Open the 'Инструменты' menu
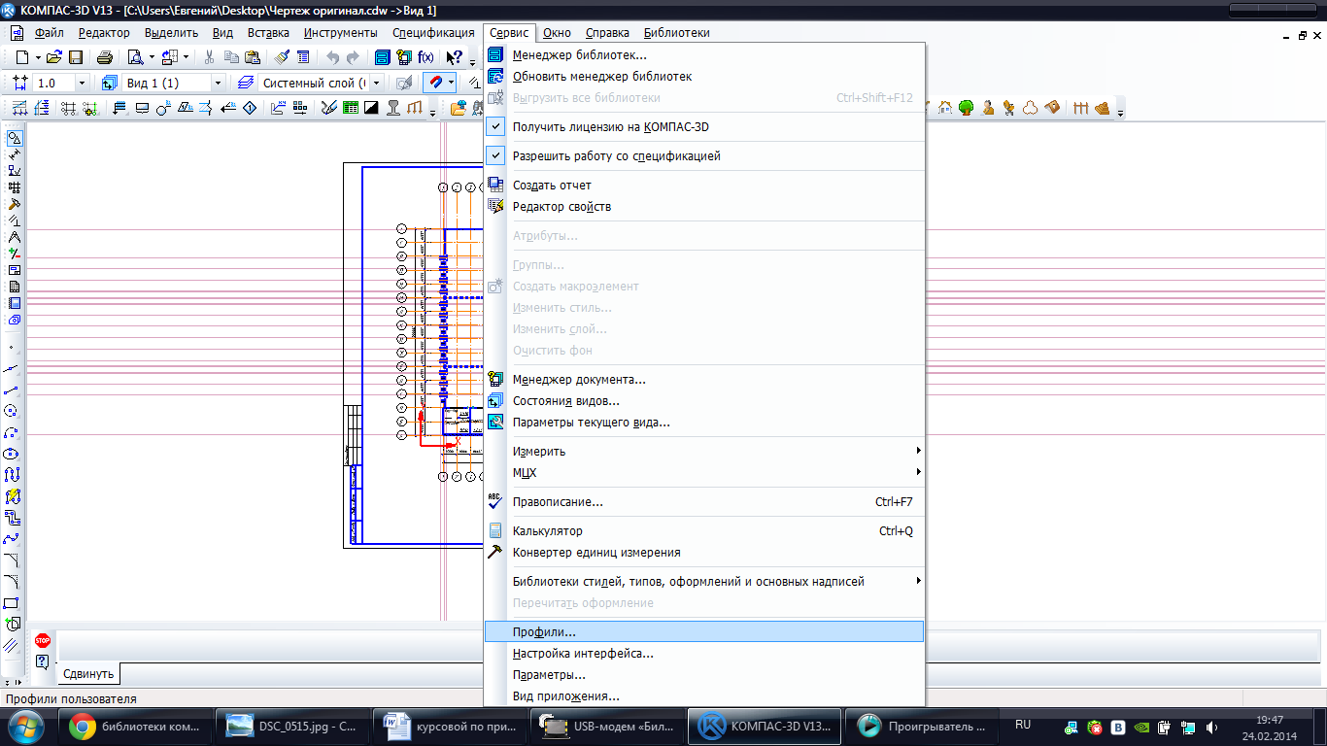Image resolution: width=1327 pixels, height=746 pixels. [x=340, y=33]
